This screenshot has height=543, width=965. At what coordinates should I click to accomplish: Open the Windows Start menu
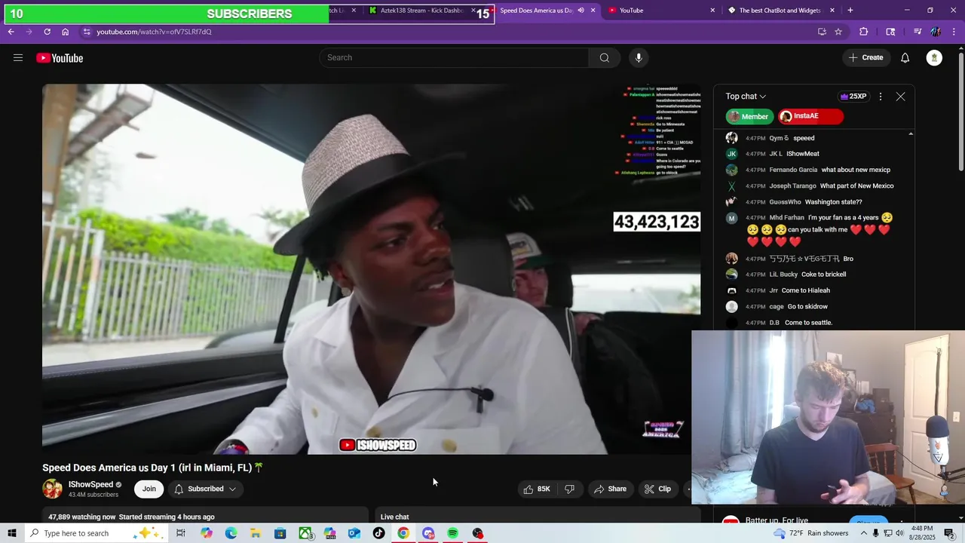click(x=11, y=533)
